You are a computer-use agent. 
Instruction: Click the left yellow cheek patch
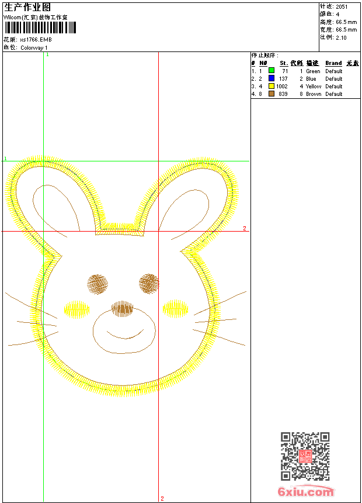[x=76, y=309]
